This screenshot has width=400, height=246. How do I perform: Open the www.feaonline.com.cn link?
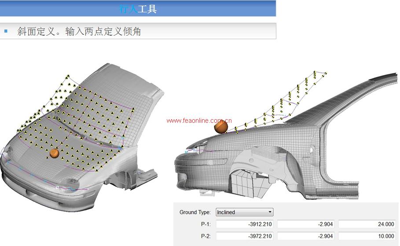point(199,121)
